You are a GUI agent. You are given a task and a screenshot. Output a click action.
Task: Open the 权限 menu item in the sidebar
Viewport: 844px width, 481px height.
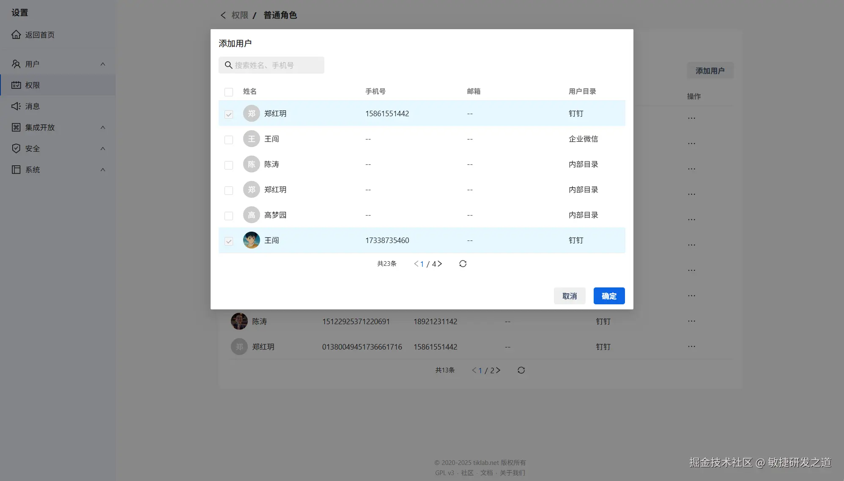tap(33, 85)
